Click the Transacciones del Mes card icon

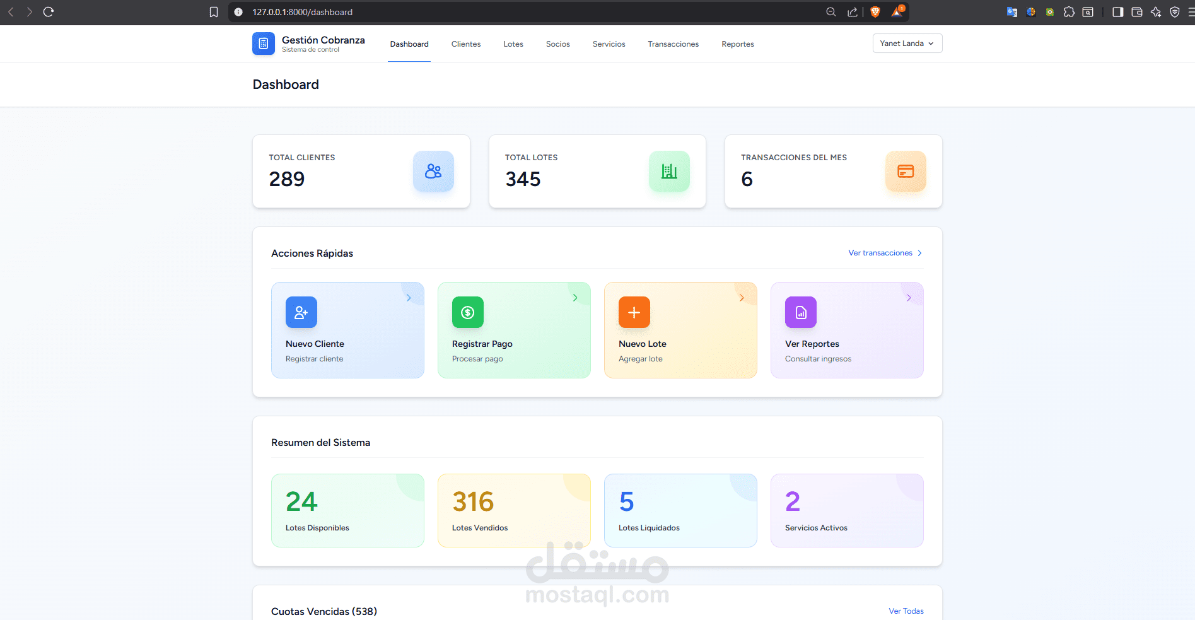[x=906, y=171]
